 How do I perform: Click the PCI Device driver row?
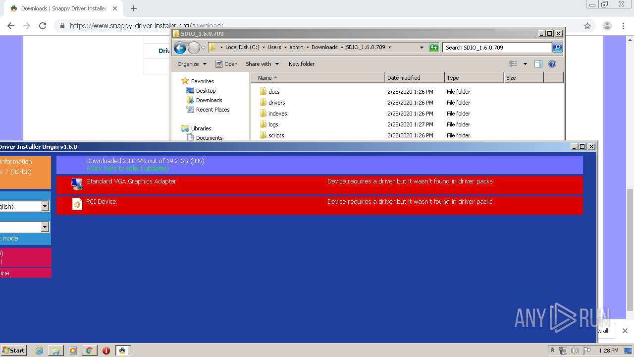(x=319, y=205)
